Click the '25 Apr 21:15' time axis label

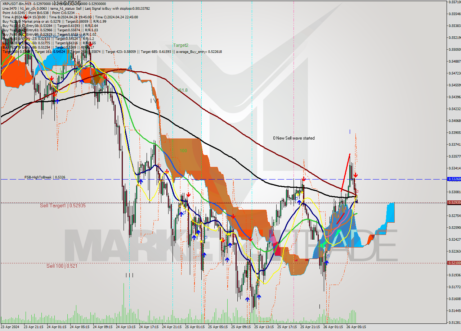[311, 327]
